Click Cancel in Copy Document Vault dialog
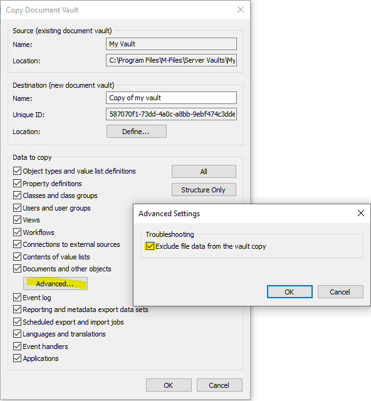 pos(219,385)
